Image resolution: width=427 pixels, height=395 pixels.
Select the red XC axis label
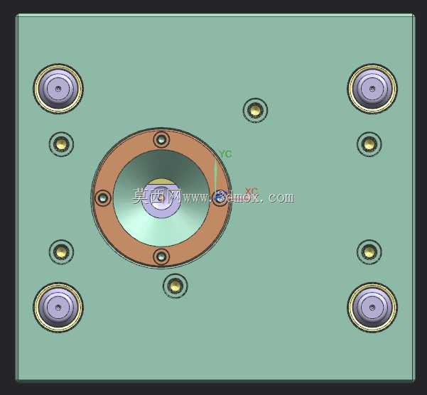pos(251,191)
